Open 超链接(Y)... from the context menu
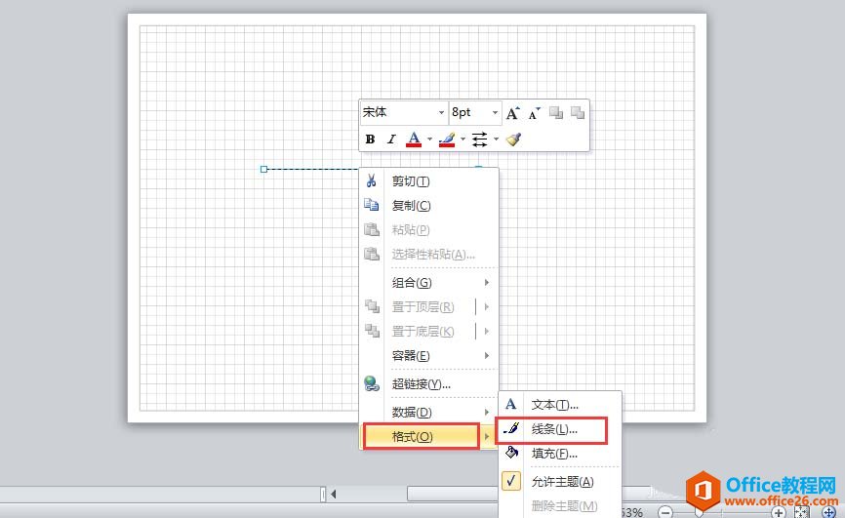 pyautogui.click(x=421, y=384)
